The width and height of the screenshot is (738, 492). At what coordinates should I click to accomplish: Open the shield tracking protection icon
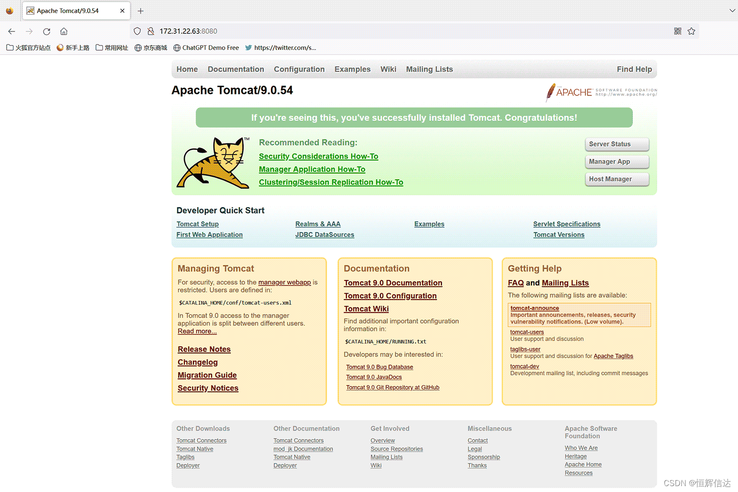(x=137, y=31)
